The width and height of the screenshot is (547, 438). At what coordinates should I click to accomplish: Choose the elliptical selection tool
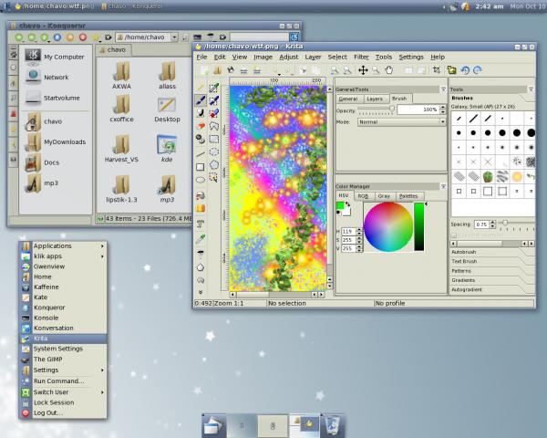pos(214,151)
